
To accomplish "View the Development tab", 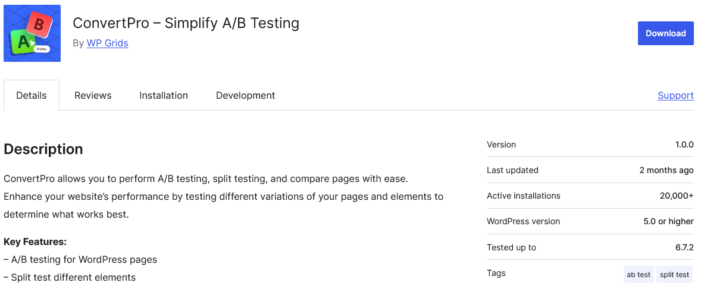I will pyautogui.click(x=245, y=95).
